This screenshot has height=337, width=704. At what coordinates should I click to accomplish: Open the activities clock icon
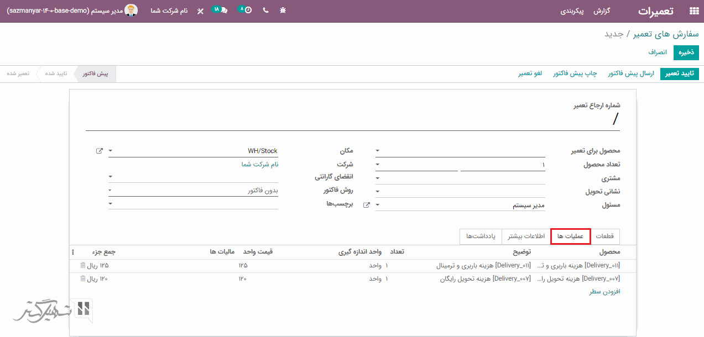248,10
